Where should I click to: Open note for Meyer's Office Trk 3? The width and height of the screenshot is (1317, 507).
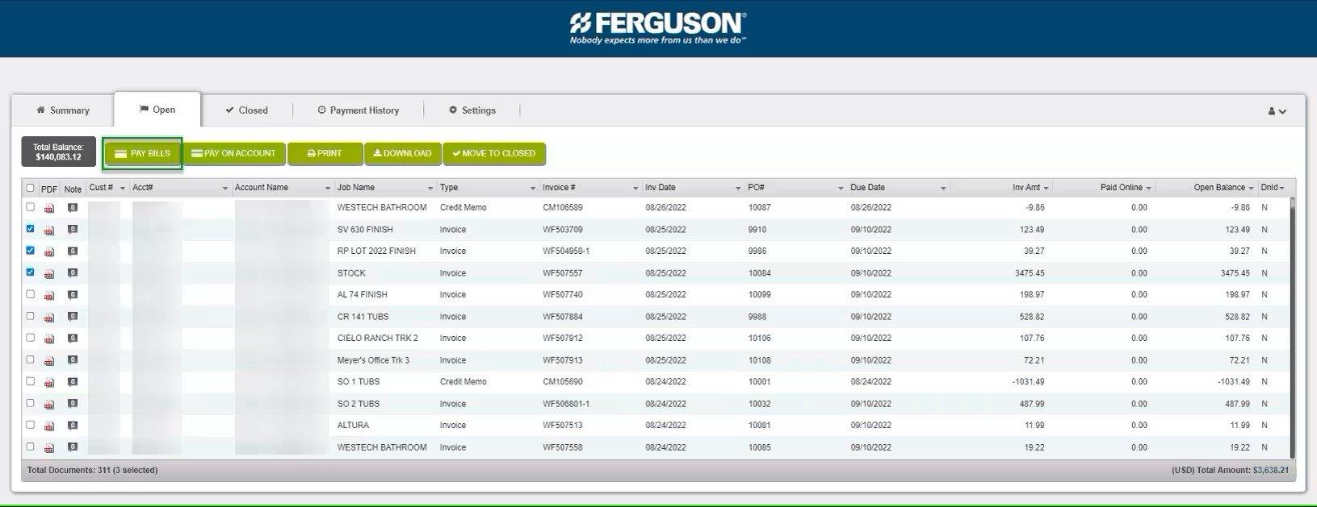(x=73, y=360)
